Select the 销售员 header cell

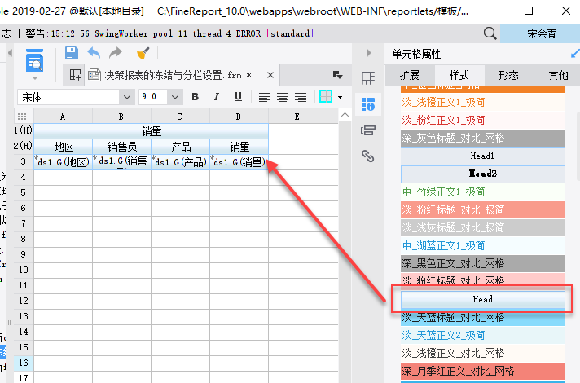(121, 147)
